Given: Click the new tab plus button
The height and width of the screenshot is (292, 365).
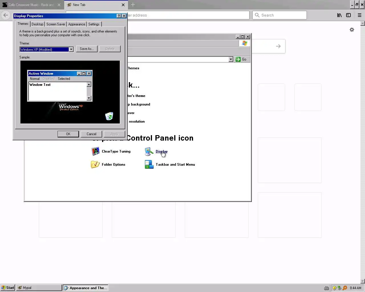Looking at the screenshot, I should tap(133, 5).
